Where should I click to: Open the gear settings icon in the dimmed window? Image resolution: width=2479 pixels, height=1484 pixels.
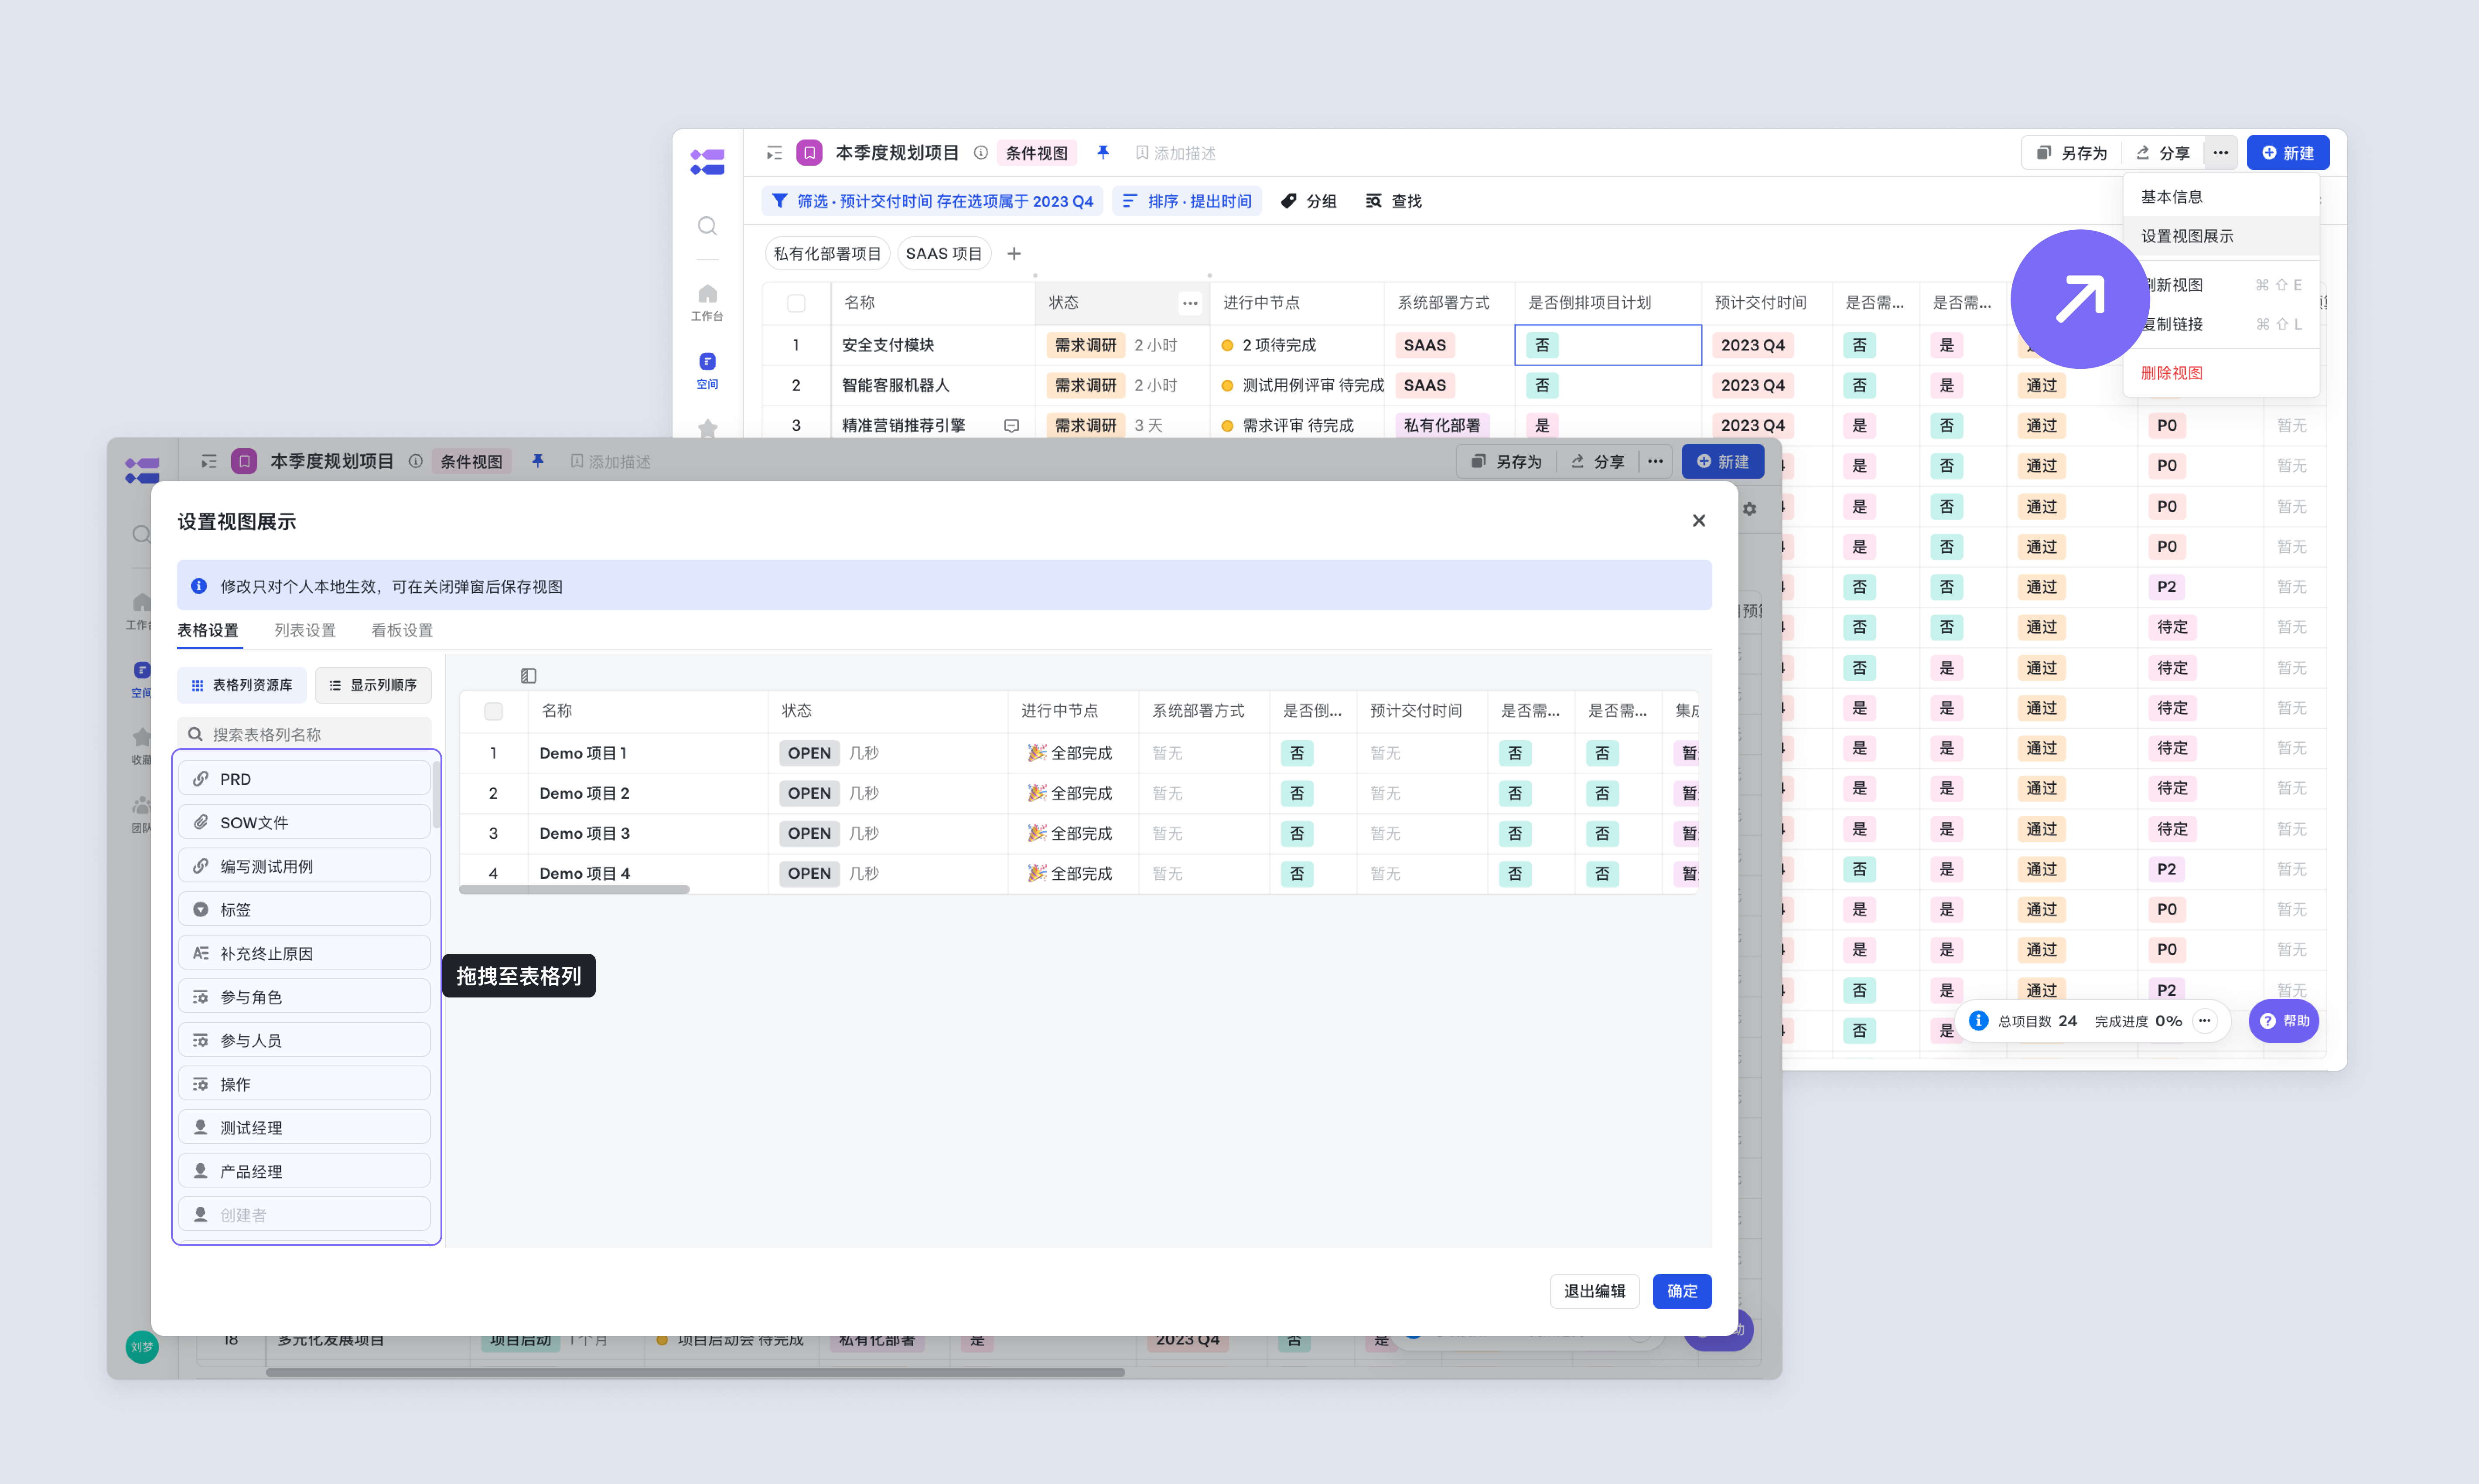(1750, 509)
